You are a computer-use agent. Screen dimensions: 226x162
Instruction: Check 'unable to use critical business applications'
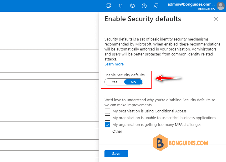(107, 118)
